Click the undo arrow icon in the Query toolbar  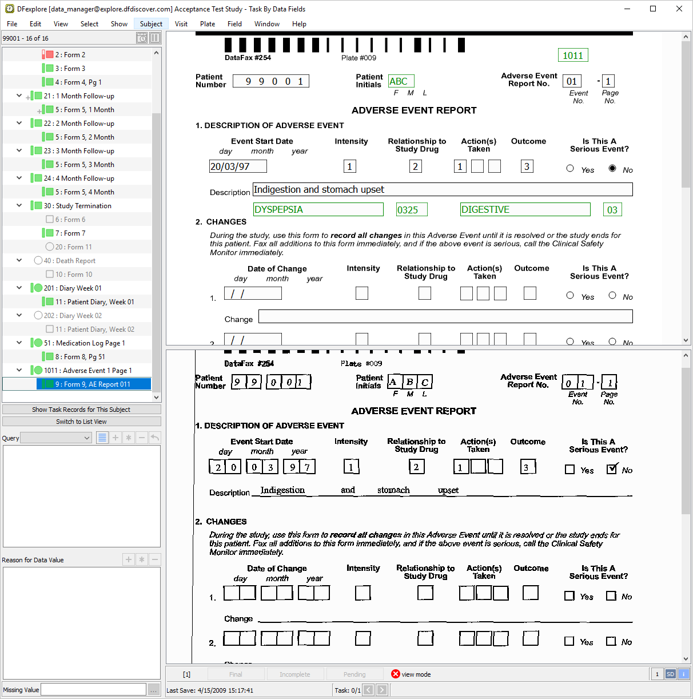tap(154, 438)
